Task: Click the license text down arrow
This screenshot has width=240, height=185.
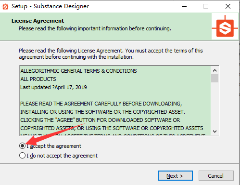Action: [215, 132]
